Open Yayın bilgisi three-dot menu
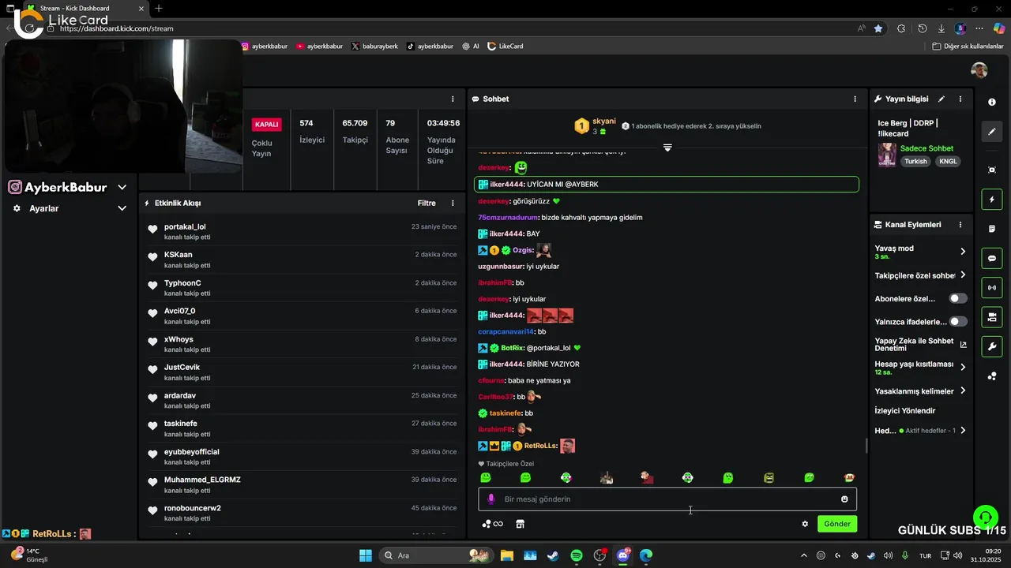The height and width of the screenshot is (568, 1011). pyautogui.click(x=960, y=99)
